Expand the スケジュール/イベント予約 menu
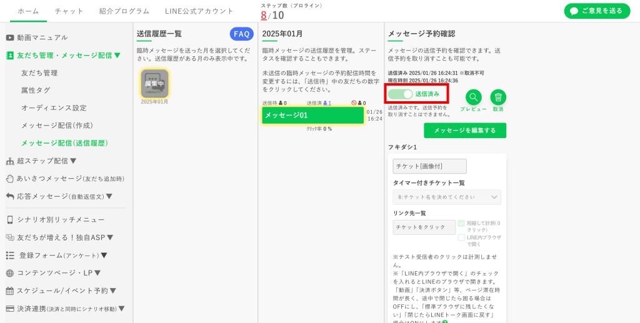 pyautogui.click(x=113, y=291)
